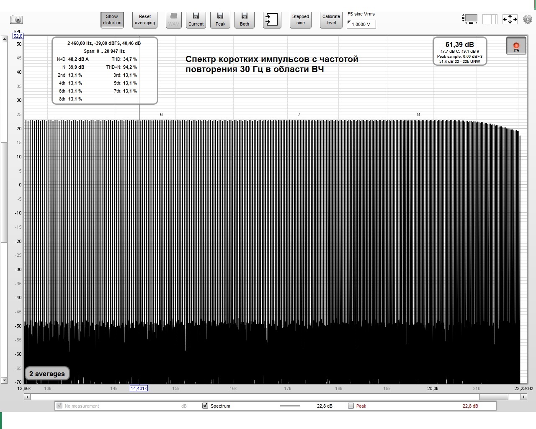Start the Stepped sine measurement
This screenshot has height=429, width=536.
pyautogui.click(x=301, y=20)
